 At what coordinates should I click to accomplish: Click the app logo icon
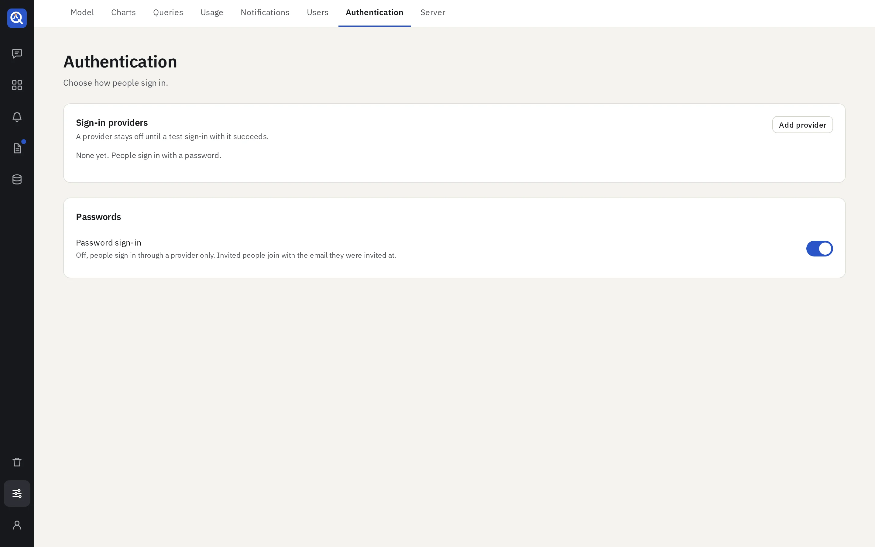(17, 18)
